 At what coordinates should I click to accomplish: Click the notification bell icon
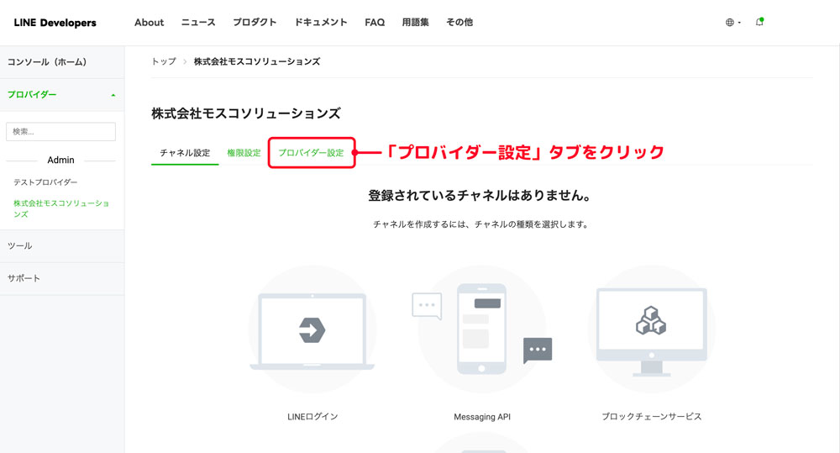759,22
